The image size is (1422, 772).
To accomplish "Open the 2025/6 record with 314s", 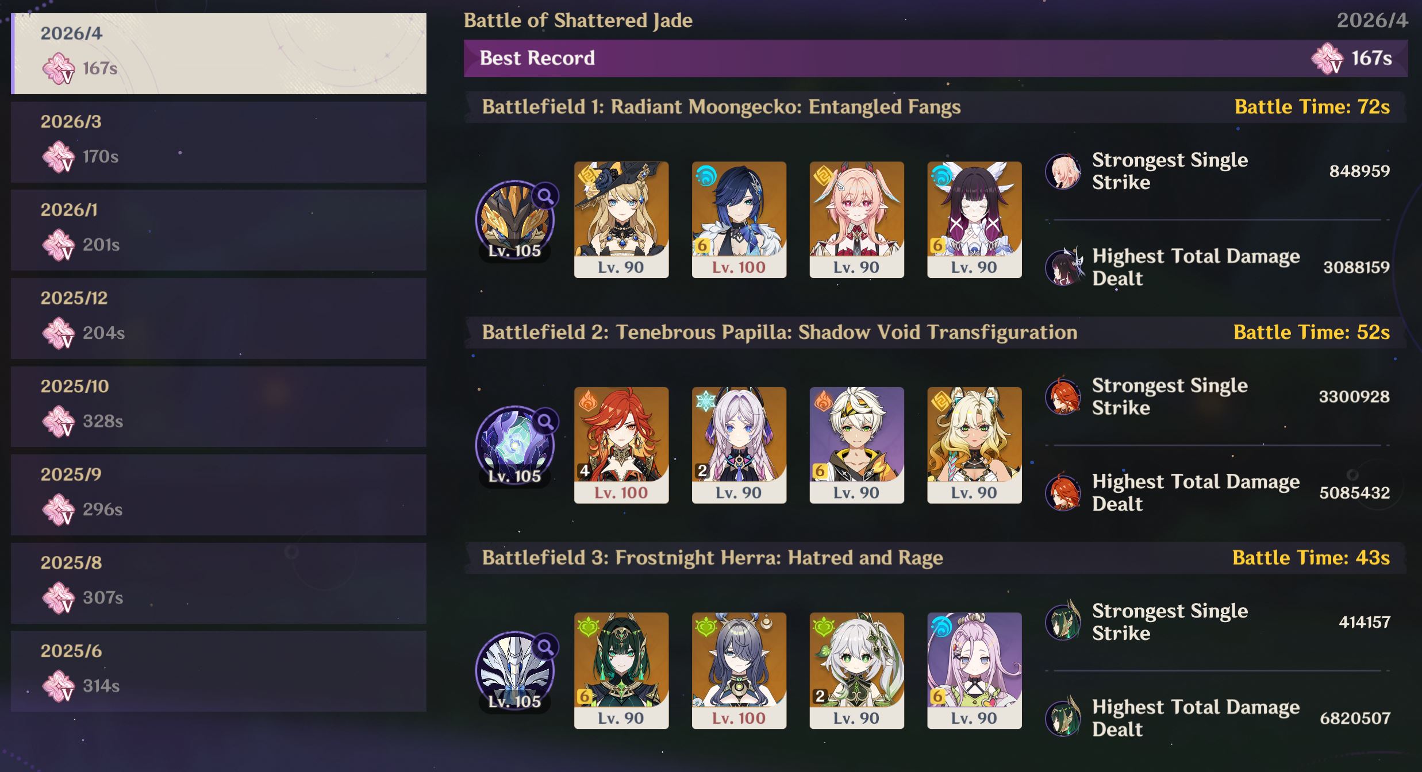I will click(x=218, y=671).
